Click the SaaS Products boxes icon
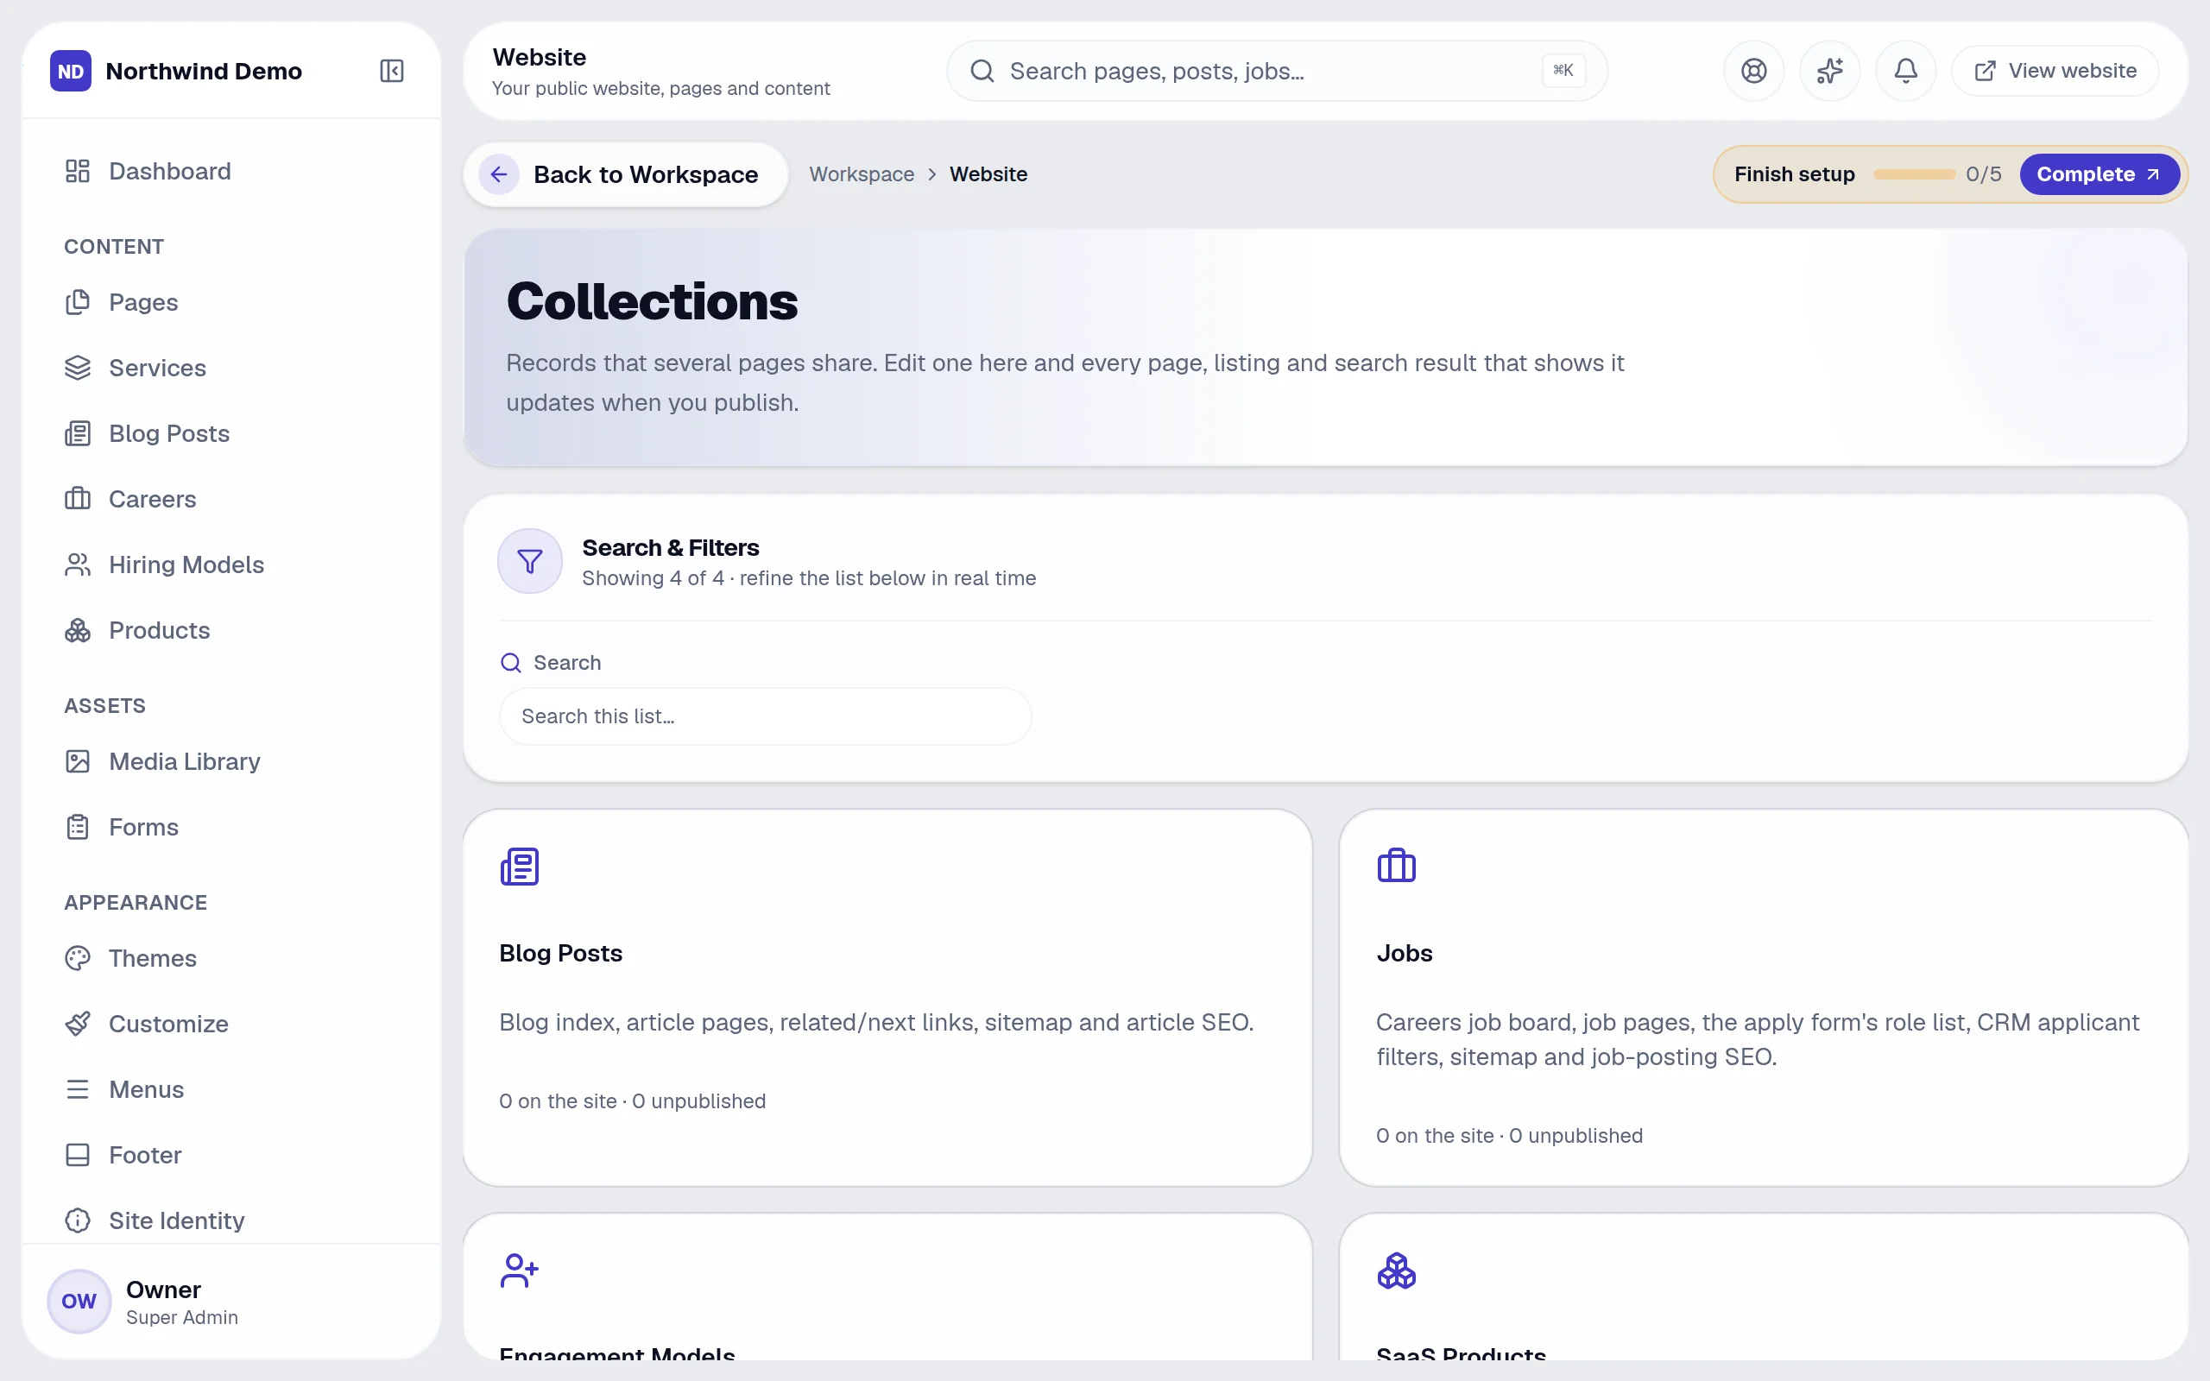The height and width of the screenshot is (1381, 2210). [1396, 1271]
